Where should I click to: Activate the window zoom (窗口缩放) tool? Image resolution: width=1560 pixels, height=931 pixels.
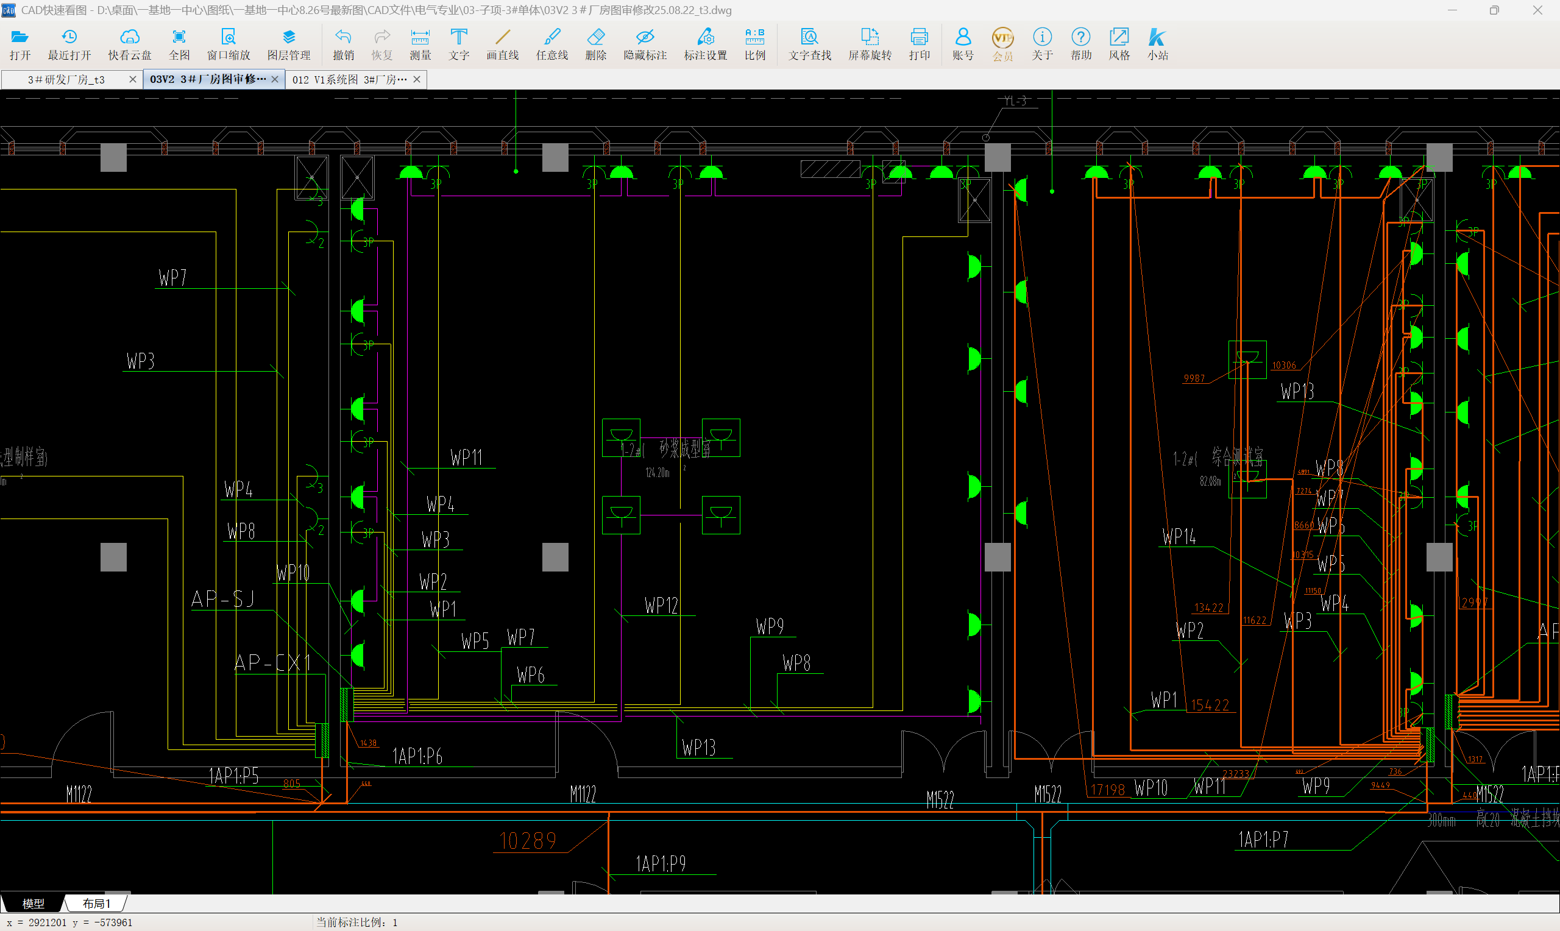click(x=229, y=44)
